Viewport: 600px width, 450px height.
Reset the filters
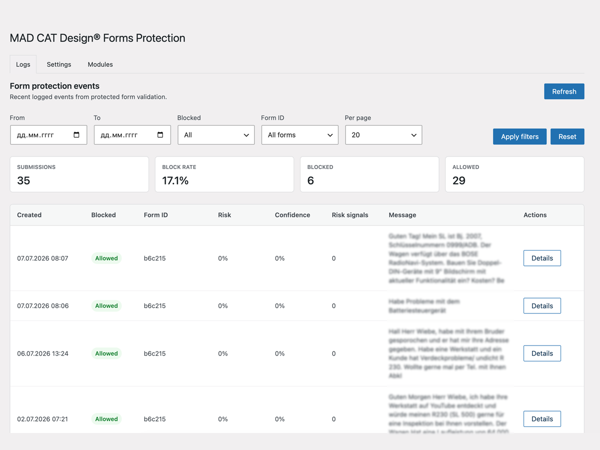point(567,136)
